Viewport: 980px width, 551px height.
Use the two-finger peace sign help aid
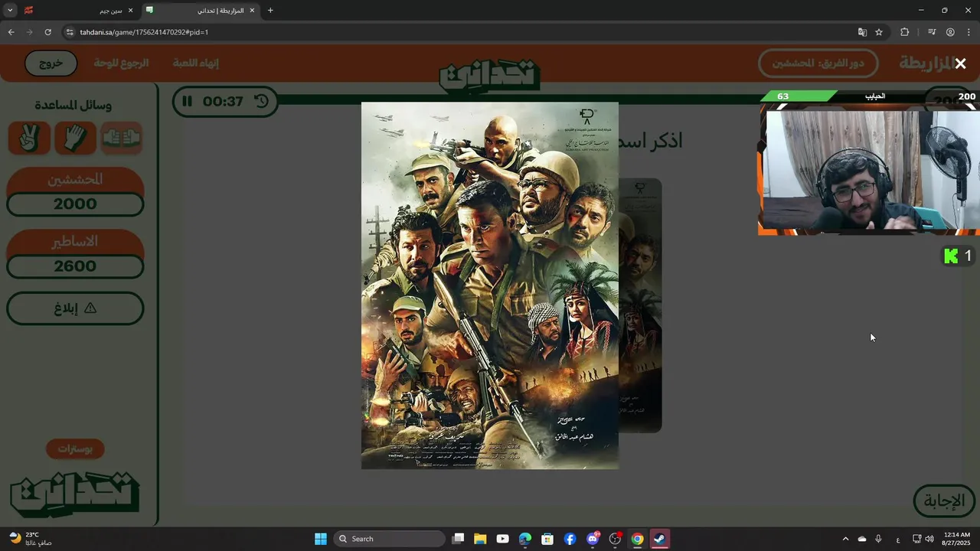tap(29, 138)
